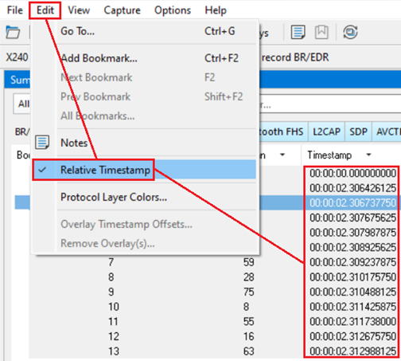The width and height of the screenshot is (401, 361).
Task: Click the notes toolbar icon
Action: [x=298, y=32]
